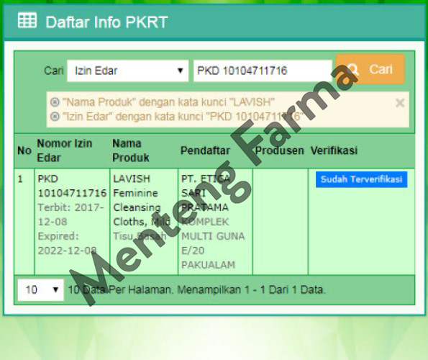
Task: Open the 10 rows per page dropdown
Action: 41,290
